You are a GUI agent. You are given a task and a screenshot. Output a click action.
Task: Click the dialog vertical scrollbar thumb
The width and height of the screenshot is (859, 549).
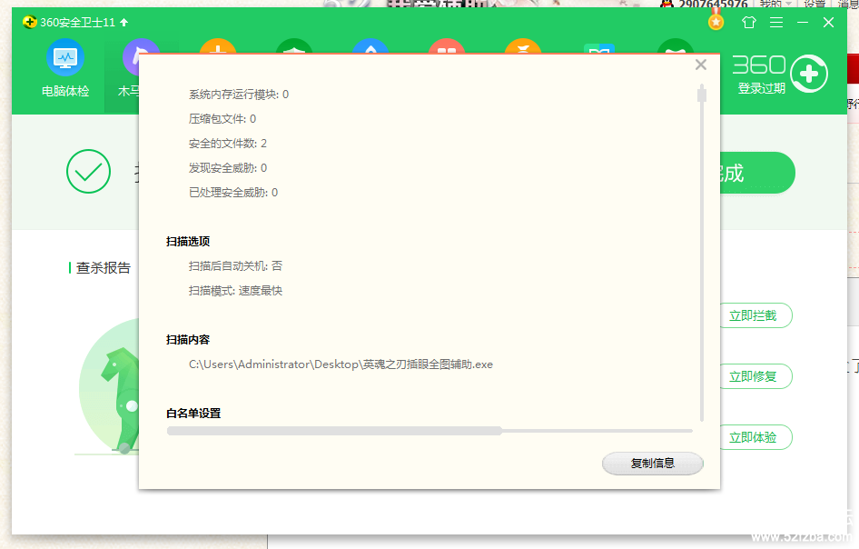click(x=702, y=94)
